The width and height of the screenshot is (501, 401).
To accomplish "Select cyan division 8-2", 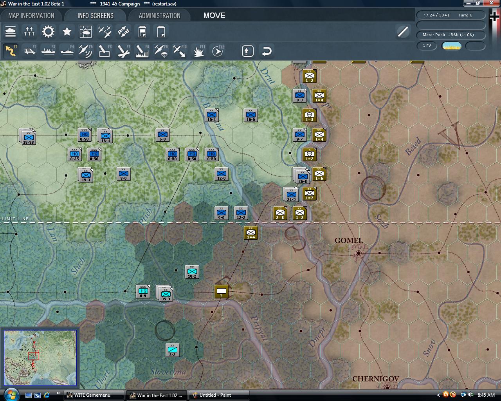I will click(x=172, y=350).
